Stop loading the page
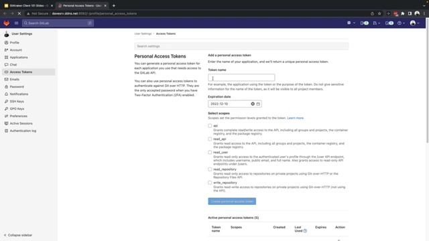The image size is (429, 241). tap(19, 13)
